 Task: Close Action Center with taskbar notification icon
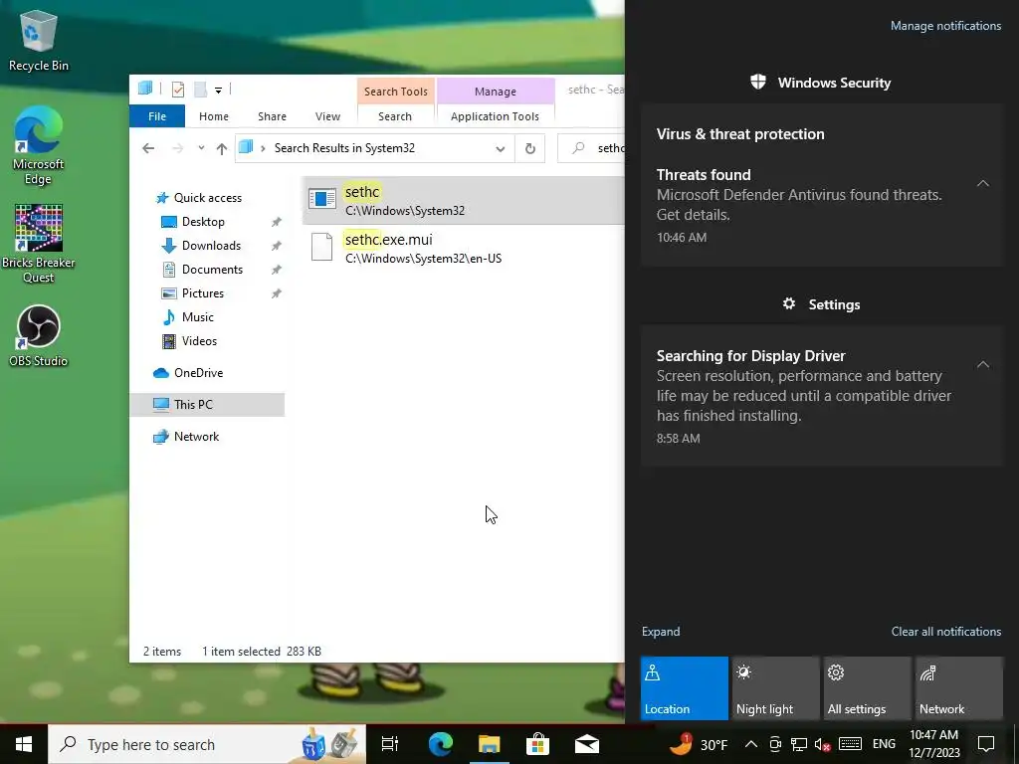pos(986,744)
